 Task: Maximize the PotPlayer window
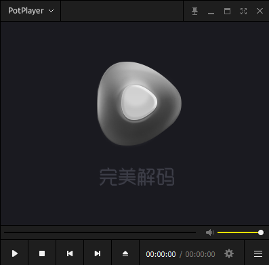click(x=227, y=11)
